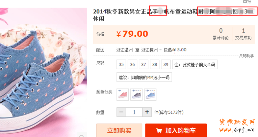258x137 pixels.
Task: Increase quantity with the plus button
Action: pos(147,112)
